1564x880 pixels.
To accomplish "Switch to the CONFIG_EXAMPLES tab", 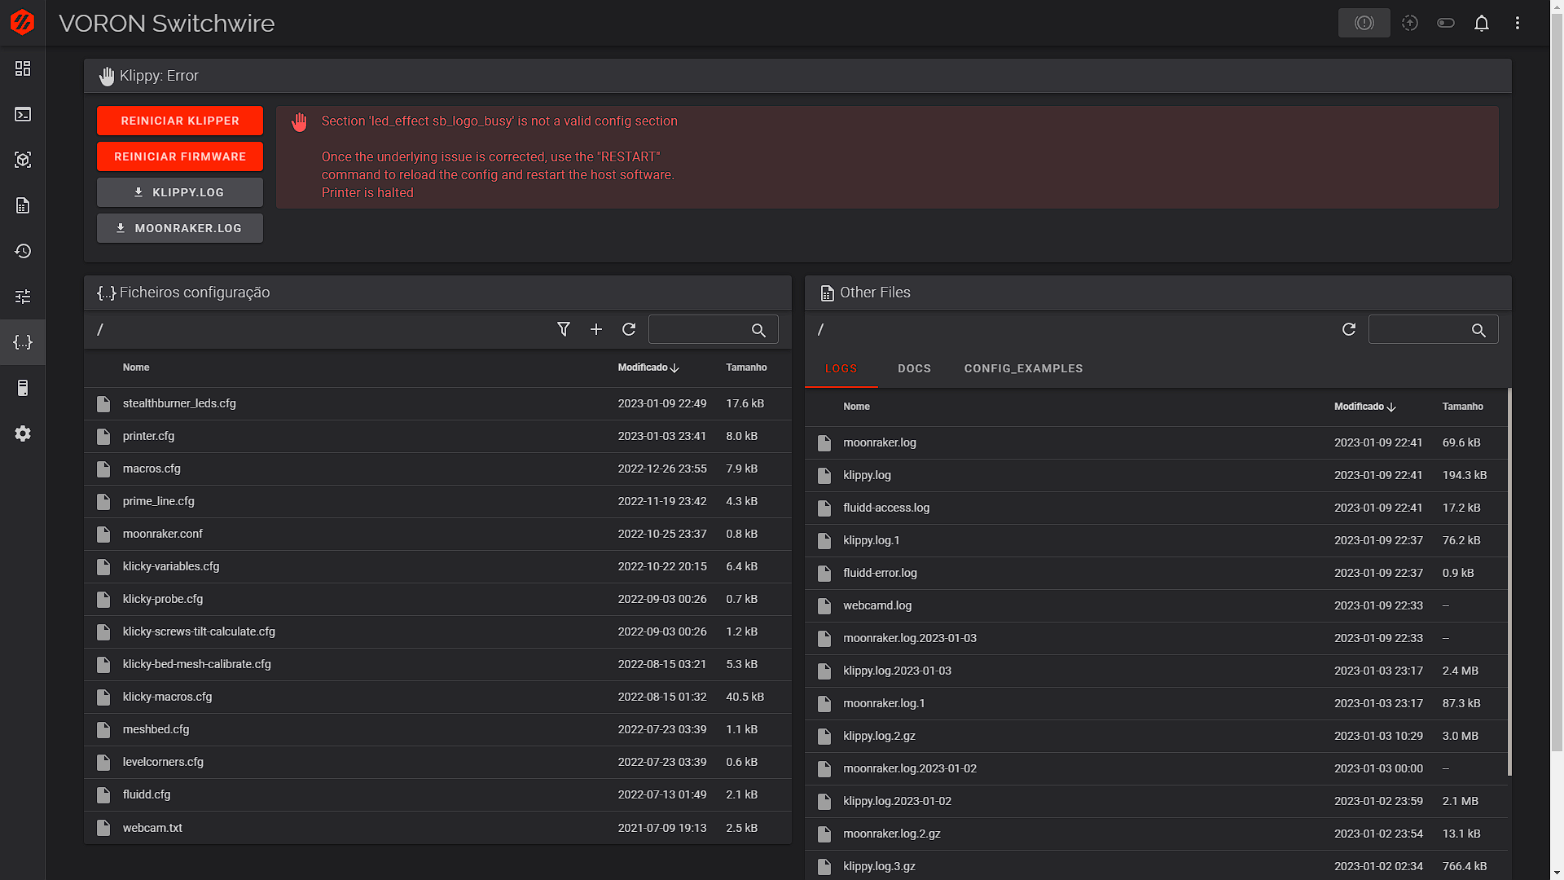I will tap(1023, 368).
